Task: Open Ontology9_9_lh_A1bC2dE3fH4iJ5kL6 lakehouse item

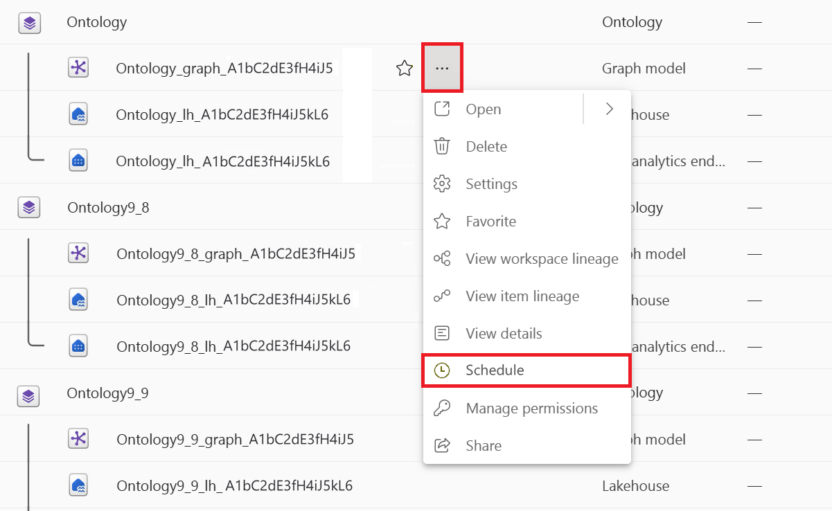Action: pyautogui.click(x=235, y=486)
